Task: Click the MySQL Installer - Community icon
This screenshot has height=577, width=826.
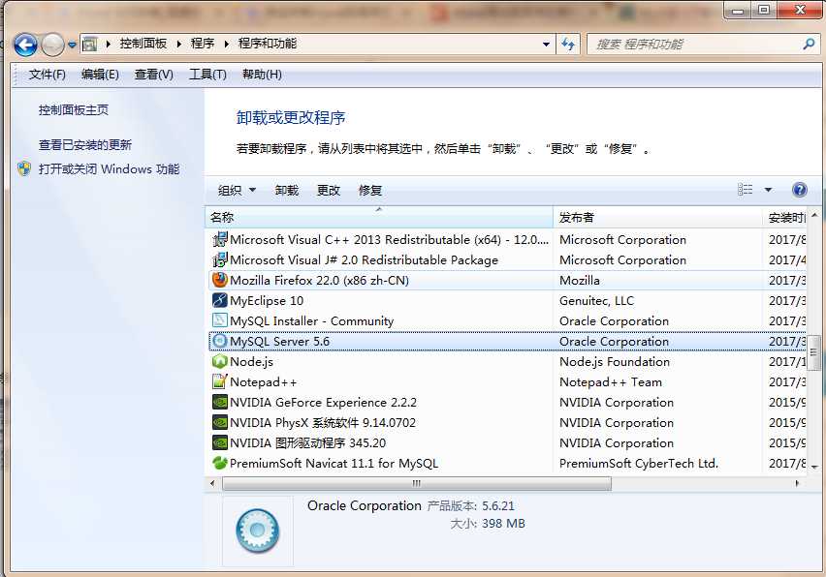Action: click(x=220, y=320)
